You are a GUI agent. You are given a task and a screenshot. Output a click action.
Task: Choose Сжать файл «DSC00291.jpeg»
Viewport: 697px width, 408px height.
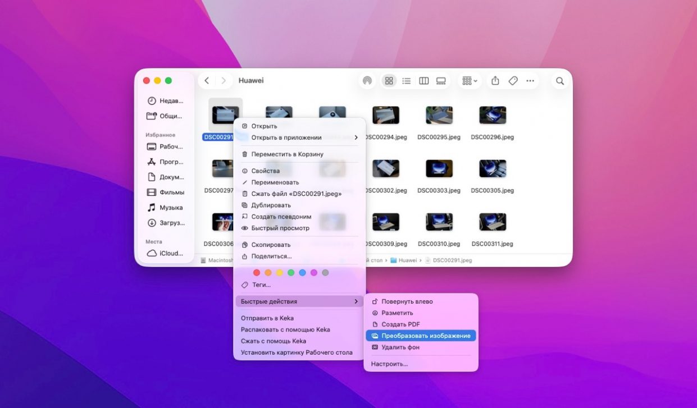tap(299, 194)
